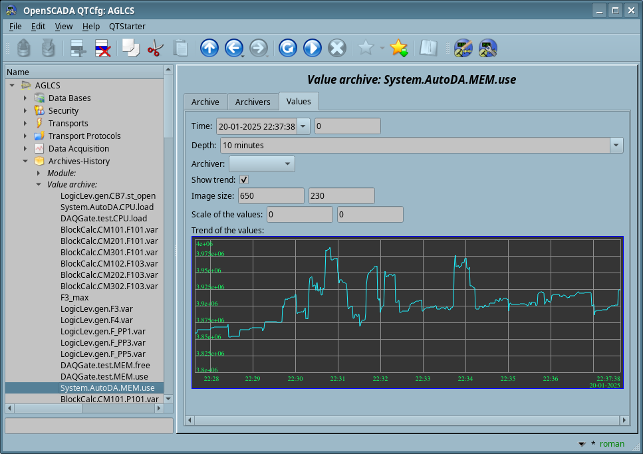Open the QTStarter menu

click(x=127, y=27)
